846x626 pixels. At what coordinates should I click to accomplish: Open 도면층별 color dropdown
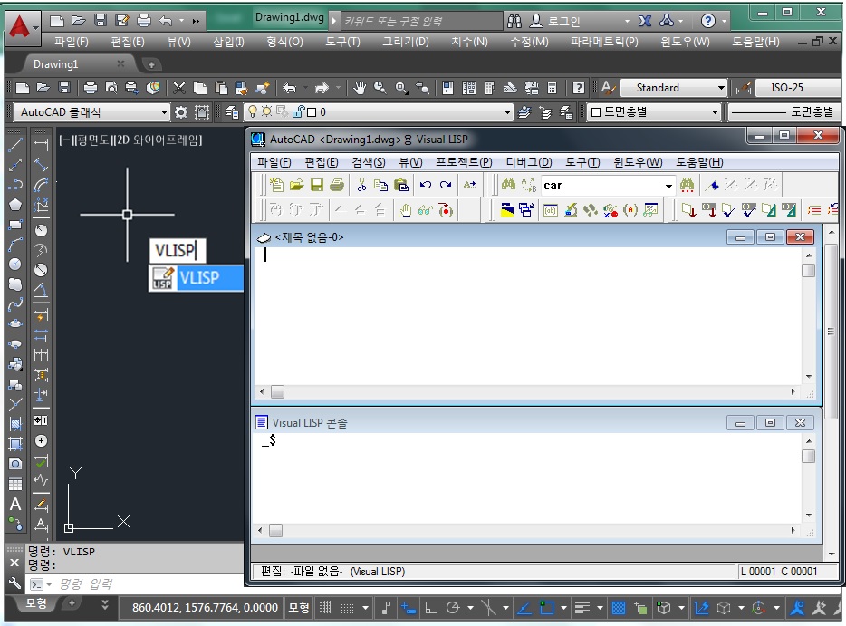[715, 112]
